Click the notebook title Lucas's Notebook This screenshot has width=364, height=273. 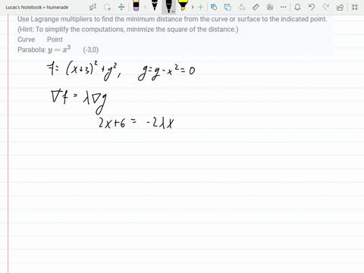(x=37, y=8)
